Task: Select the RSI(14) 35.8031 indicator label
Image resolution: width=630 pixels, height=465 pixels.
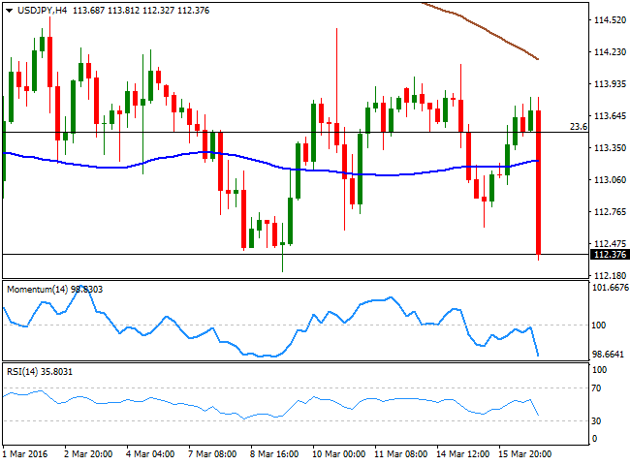Action: 40,372
